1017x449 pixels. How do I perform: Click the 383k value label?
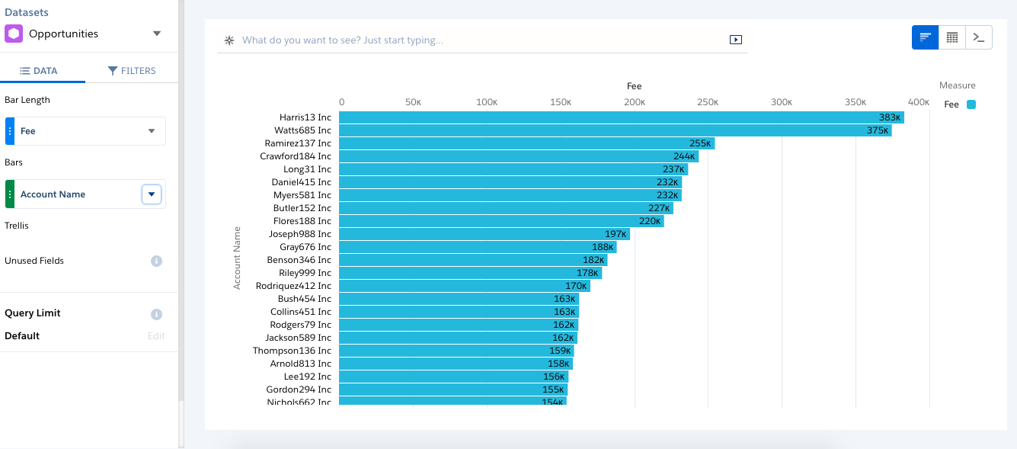pyautogui.click(x=890, y=117)
